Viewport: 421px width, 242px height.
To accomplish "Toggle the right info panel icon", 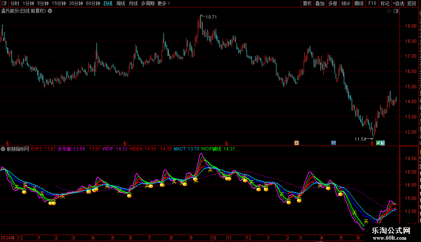I will (396, 11).
